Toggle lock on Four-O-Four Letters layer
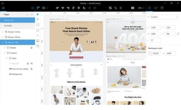181x110 pixels. (x=32, y=69)
